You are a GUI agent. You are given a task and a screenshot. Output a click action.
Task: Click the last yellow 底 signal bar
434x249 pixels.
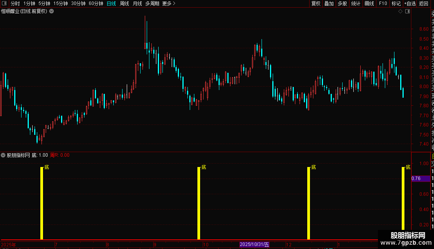click(x=403, y=198)
